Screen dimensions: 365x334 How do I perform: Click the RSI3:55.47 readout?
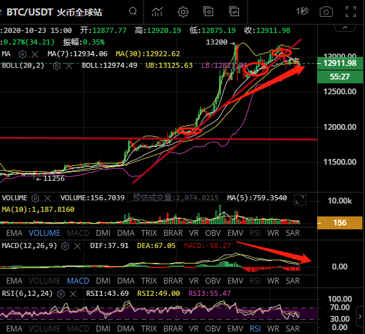(209, 293)
